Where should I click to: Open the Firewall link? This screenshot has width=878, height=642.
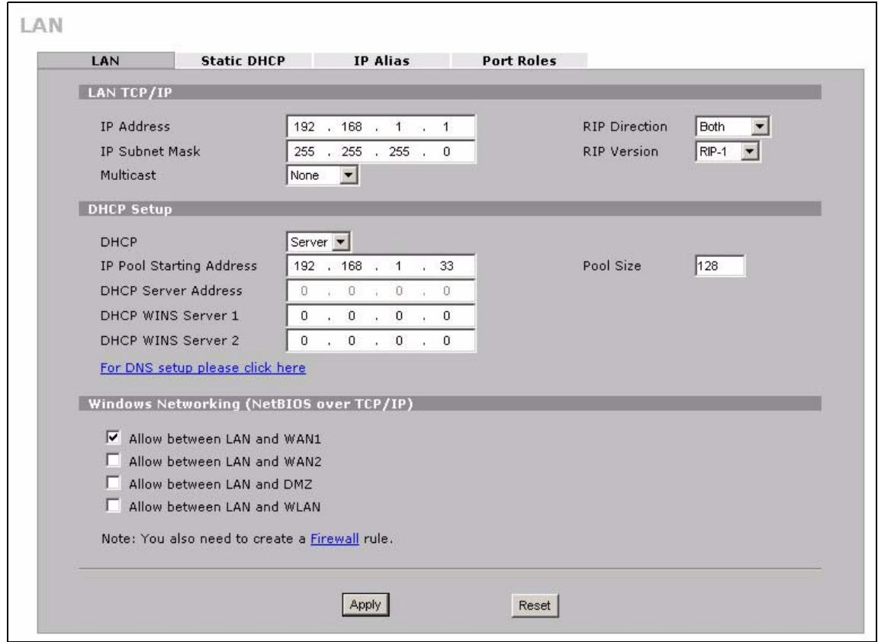pos(335,539)
